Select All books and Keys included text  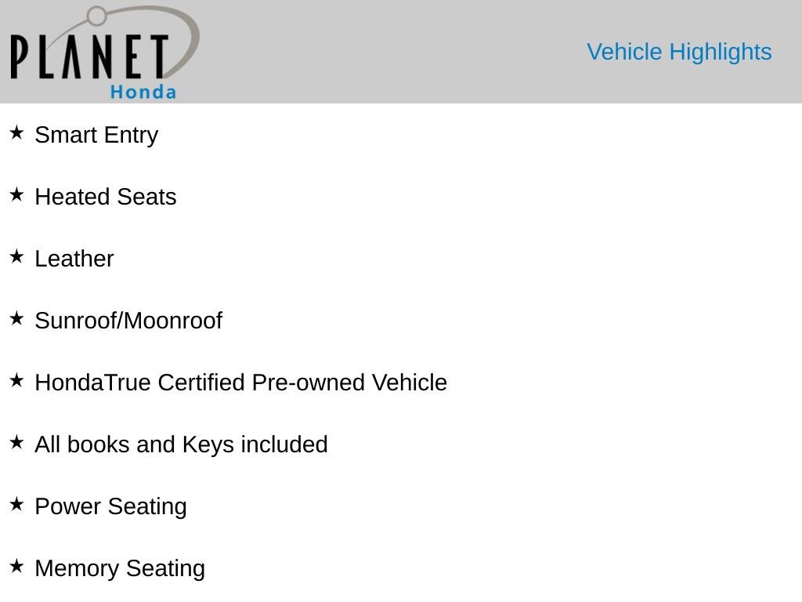coord(181,444)
